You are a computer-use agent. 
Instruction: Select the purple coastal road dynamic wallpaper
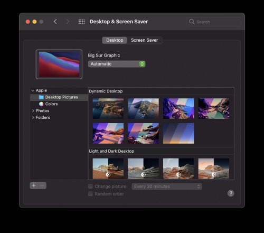coord(178,108)
